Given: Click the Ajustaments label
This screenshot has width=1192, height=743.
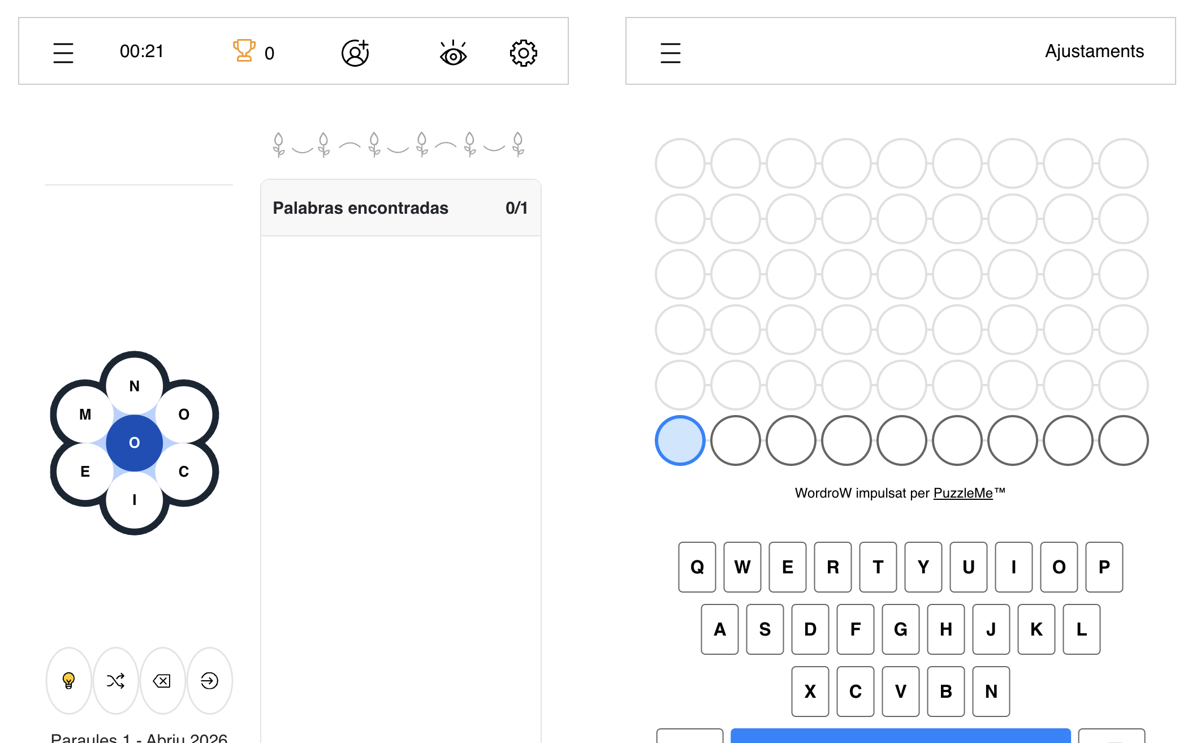Looking at the screenshot, I should (x=1094, y=51).
